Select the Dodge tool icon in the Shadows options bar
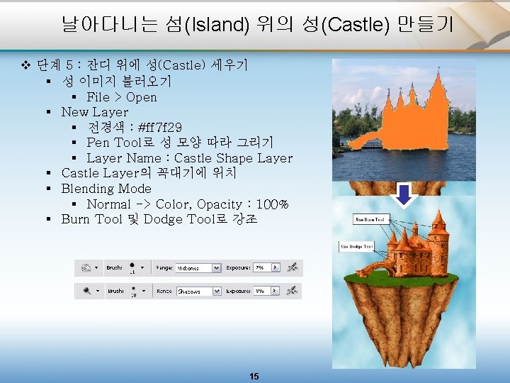Image resolution: width=510 pixels, height=383 pixels. point(87,291)
